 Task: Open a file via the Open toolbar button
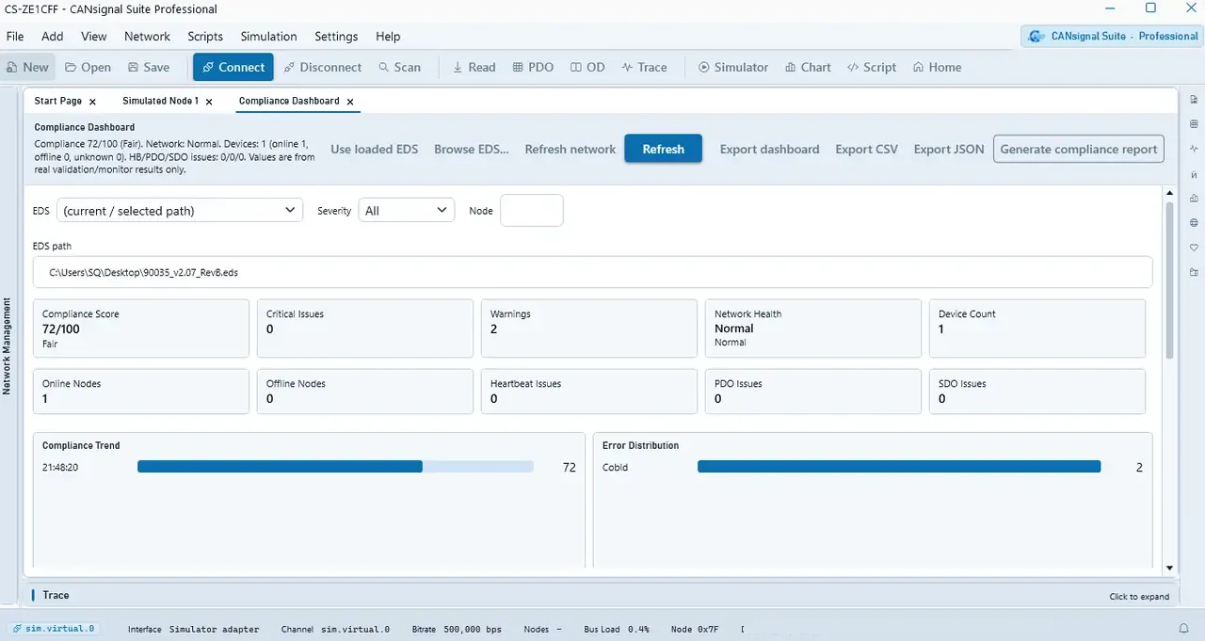(88, 67)
